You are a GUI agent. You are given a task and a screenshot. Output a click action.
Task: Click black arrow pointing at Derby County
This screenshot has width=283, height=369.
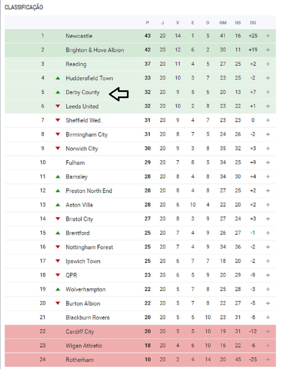pyautogui.click(x=119, y=94)
